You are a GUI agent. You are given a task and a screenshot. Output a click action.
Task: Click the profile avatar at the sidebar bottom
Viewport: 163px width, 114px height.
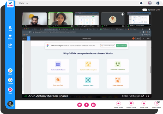(x=10, y=104)
